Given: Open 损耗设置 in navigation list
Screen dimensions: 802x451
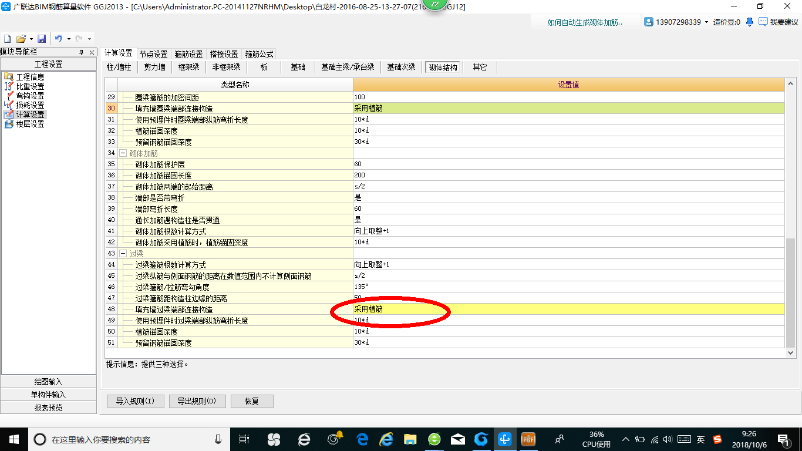Looking at the screenshot, I should pos(30,105).
